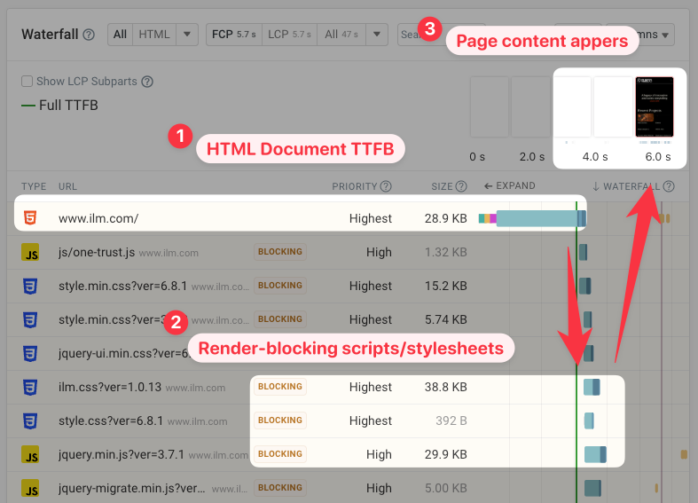Click the request bar for www.ilm.com/ in waterfall
This screenshot has width=698, height=503.
[x=535, y=218]
